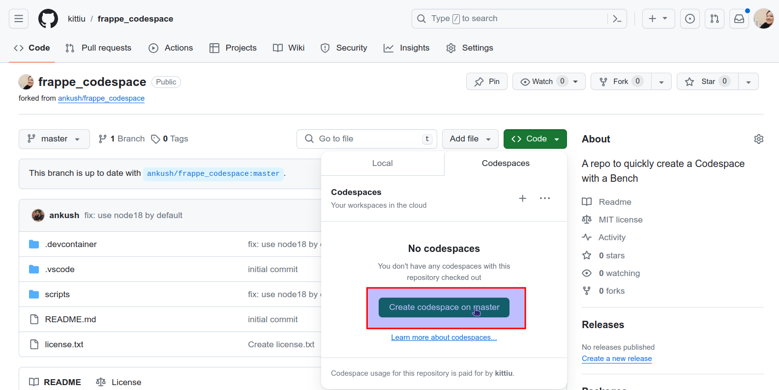Open codespaces three-dot options menu
The width and height of the screenshot is (779, 390).
[545, 198]
